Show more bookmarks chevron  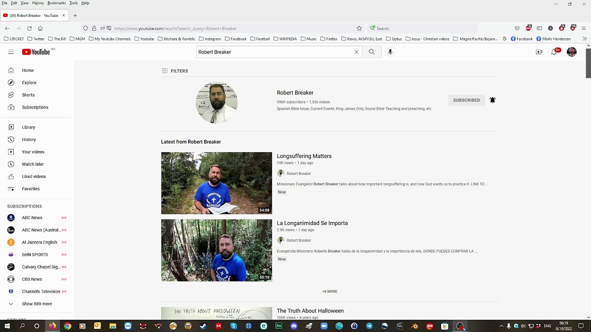point(585,39)
